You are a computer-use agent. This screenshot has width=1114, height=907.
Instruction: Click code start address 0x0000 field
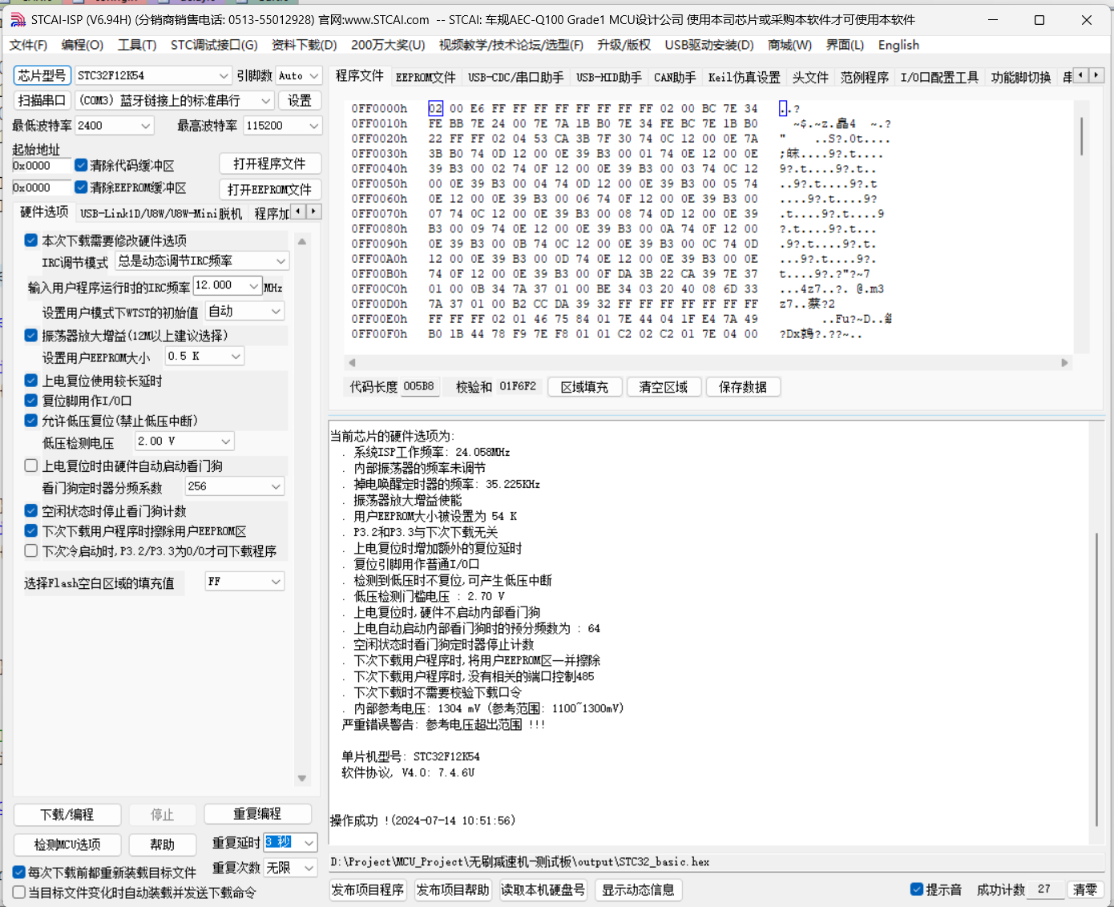(42, 165)
